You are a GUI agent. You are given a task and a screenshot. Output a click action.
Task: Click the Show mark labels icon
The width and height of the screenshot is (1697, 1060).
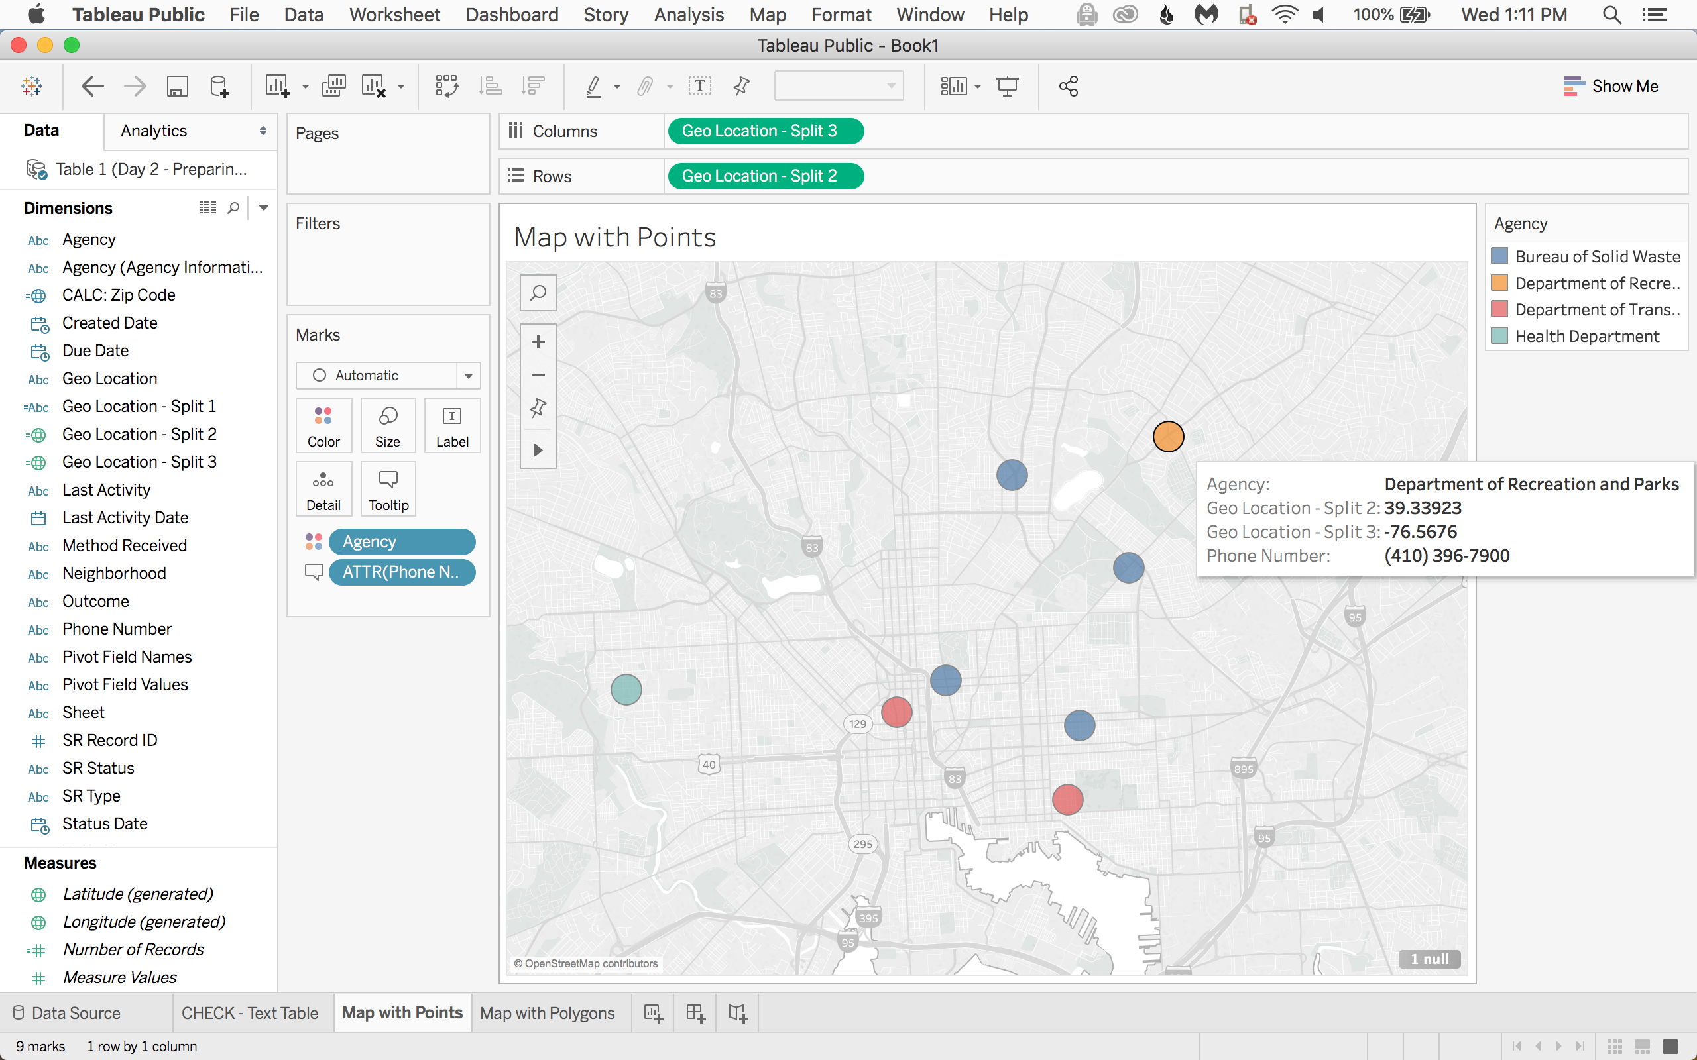(699, 86)
